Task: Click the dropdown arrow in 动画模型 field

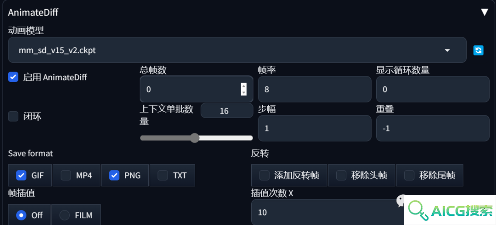Action: pyautogui.click(x=447, y=51)
